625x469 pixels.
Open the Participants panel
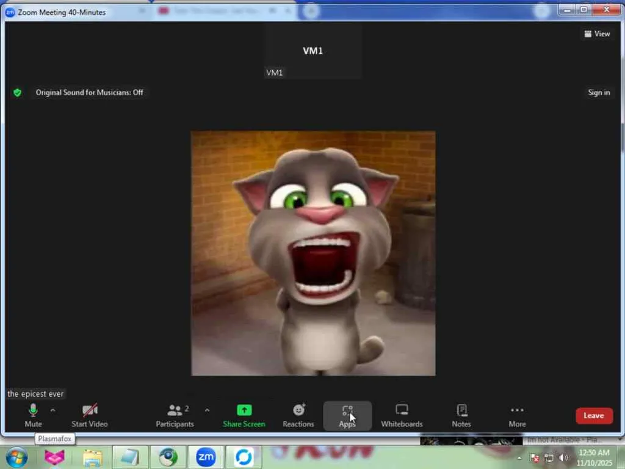click(x=175, y=415)
